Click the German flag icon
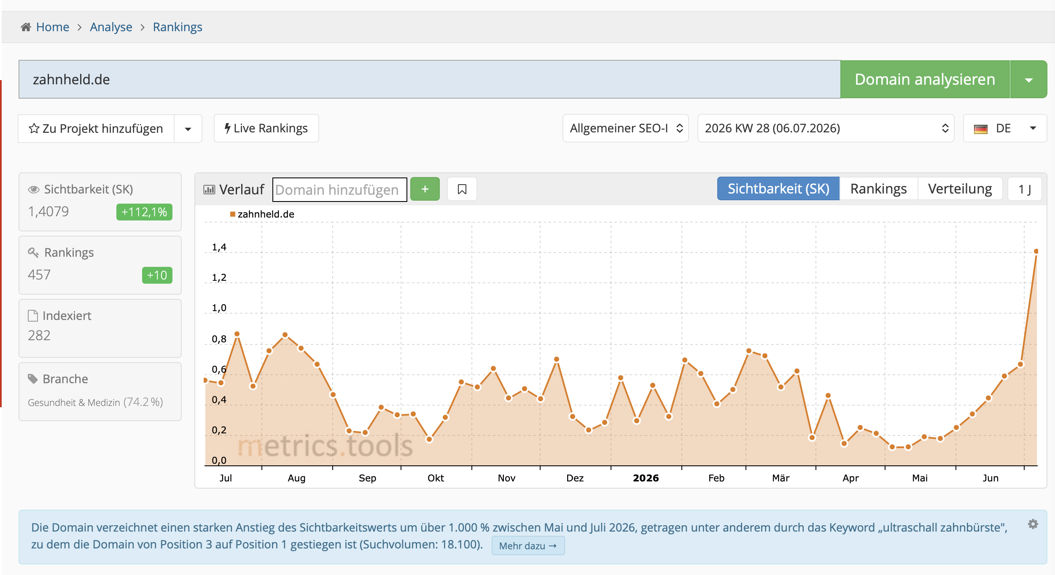This screenshot has width=1055, height=575. pyautogui.click(x=981, y=129)
